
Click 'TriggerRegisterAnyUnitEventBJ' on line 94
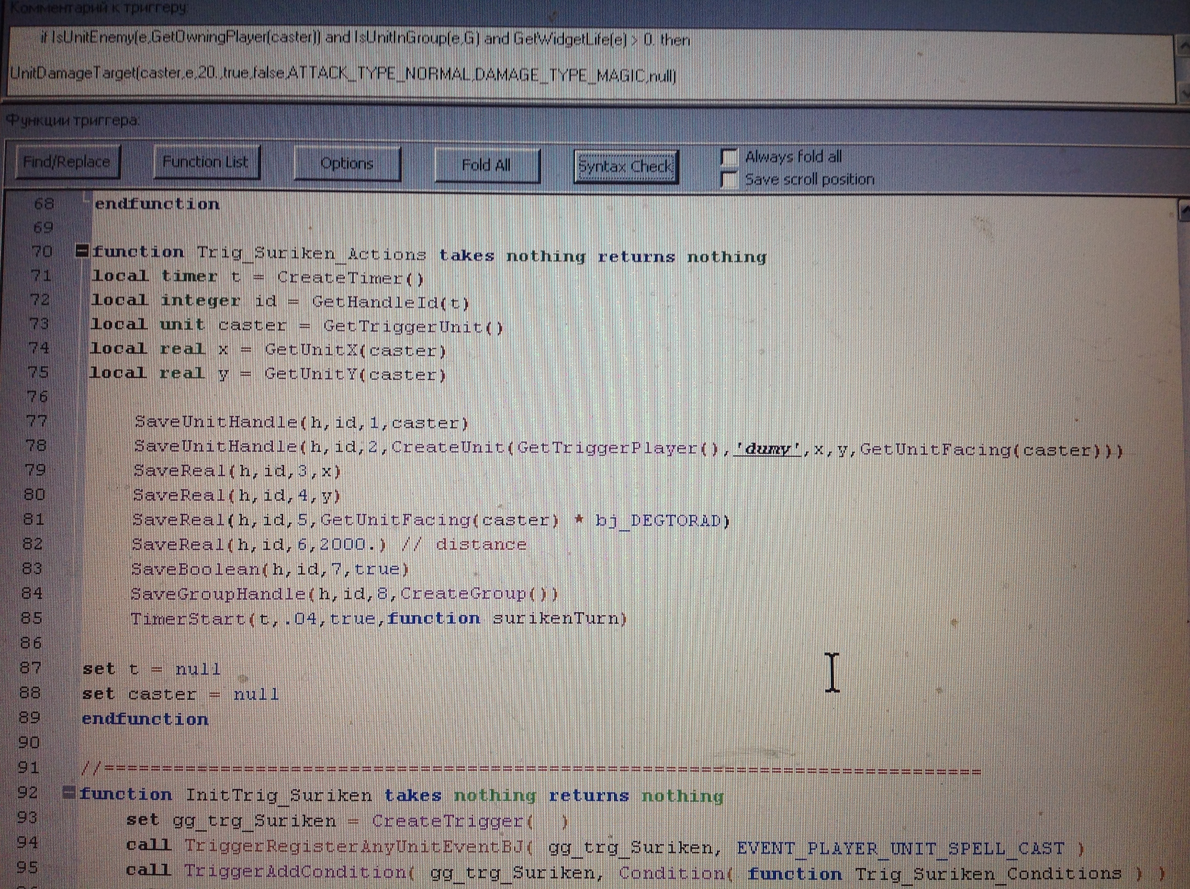pyautogui.click(x=354, y=846)
